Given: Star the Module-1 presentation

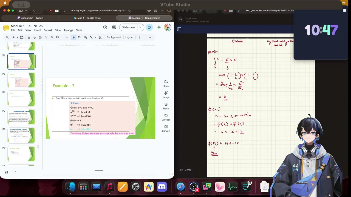Looking at the screenshot, I should click(30, 26).
